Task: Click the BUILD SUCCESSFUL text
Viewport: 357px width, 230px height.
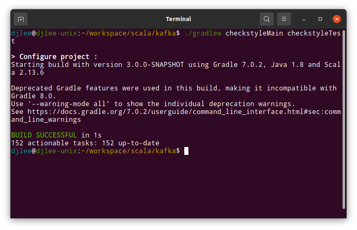Action: [44, 135]
